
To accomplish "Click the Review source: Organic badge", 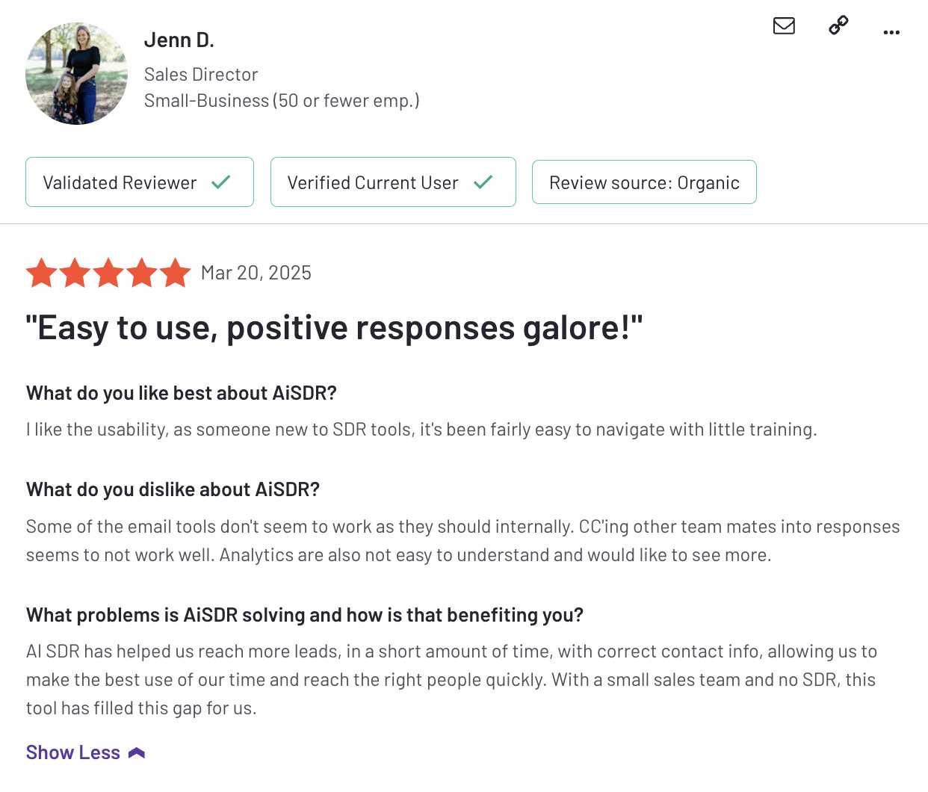I will (x=644, y=182).
